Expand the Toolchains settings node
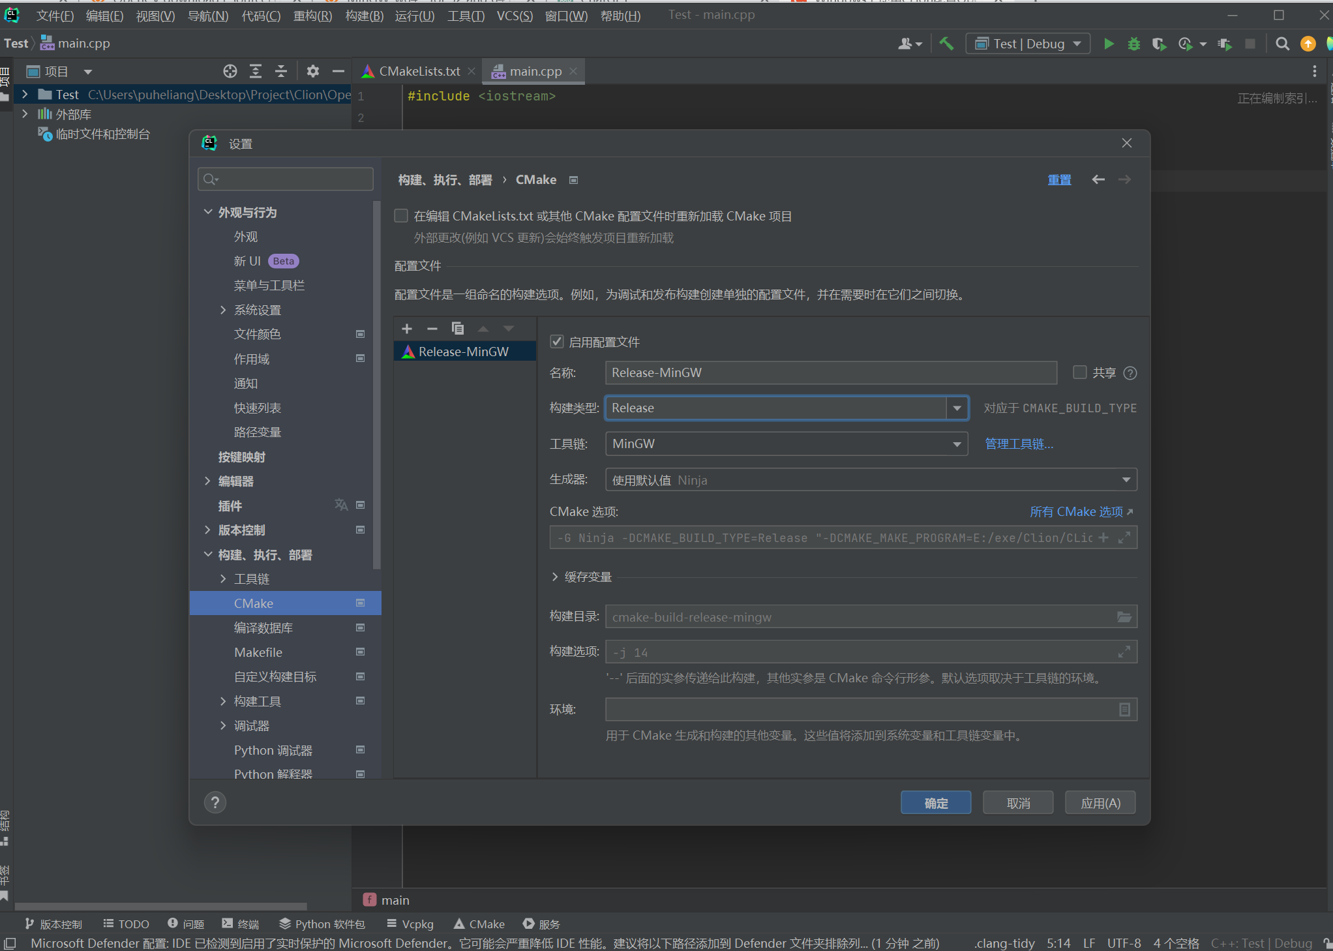Screen dimensions: 1333x951 (x=223, y=579)
